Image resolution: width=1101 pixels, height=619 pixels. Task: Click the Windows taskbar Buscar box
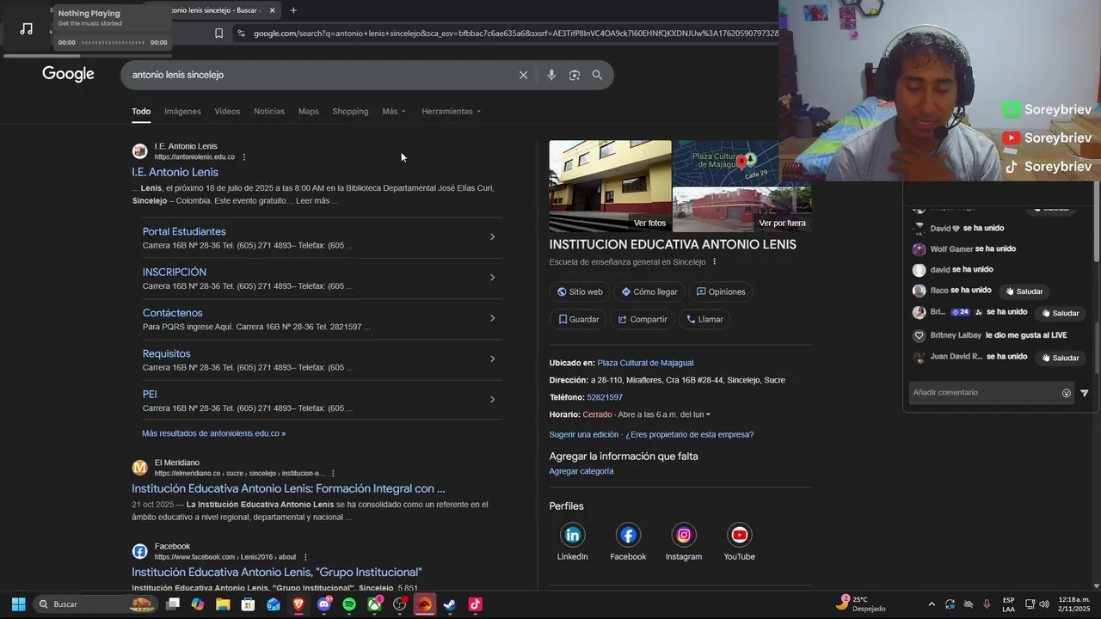[x=96, y=604]
